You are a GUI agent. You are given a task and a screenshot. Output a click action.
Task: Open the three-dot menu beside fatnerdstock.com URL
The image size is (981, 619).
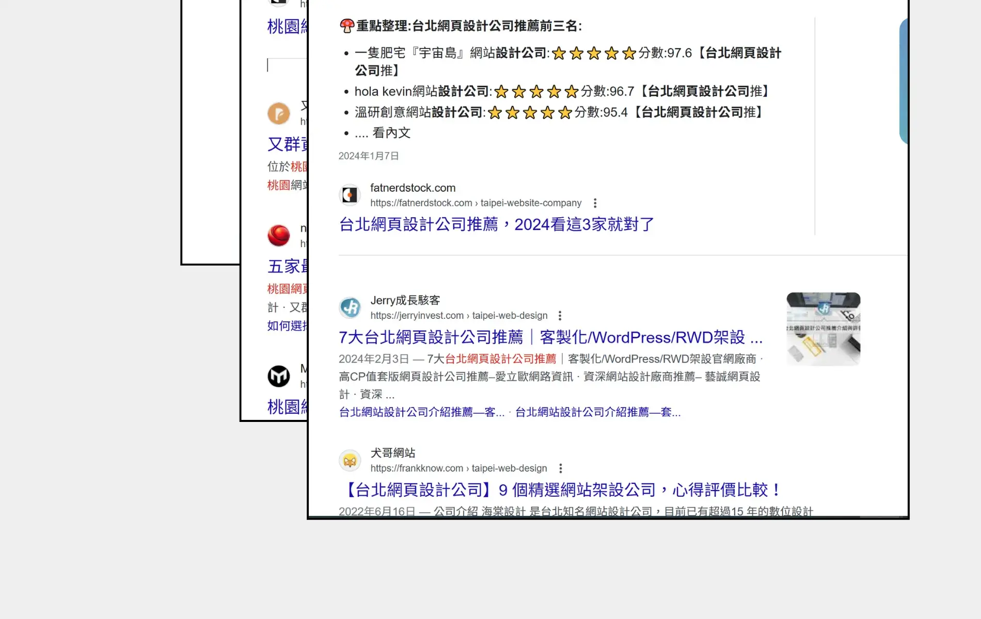(595, 203)
